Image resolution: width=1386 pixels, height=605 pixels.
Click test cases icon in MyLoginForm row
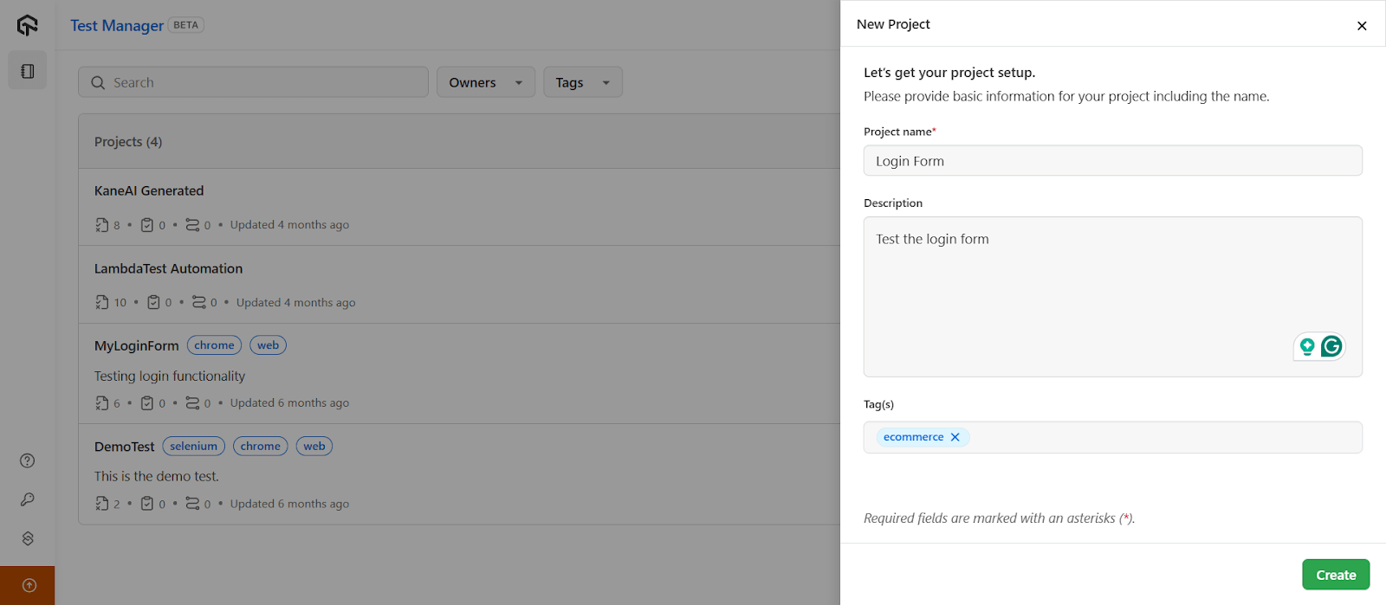tap(102, 403)
